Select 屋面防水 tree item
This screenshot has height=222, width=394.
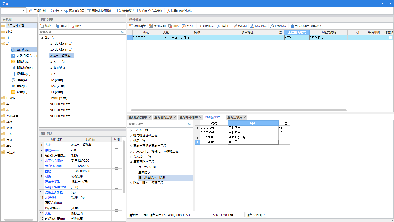tap(144, 172)
